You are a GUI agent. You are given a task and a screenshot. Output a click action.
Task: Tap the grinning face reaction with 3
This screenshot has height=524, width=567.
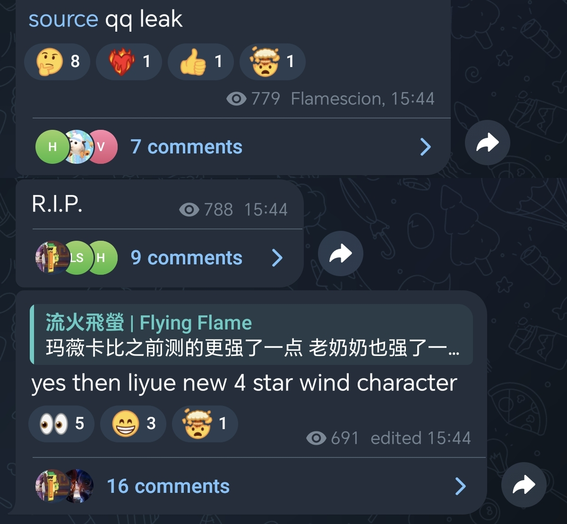(133, 423)
